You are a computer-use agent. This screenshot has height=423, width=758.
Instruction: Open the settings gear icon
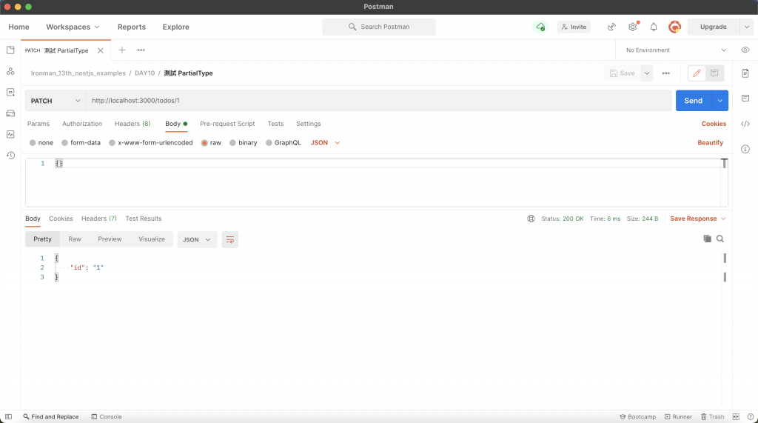click(633, 27)
